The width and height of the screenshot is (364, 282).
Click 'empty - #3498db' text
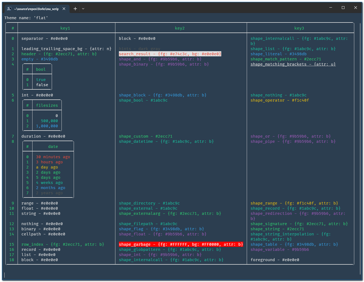coord(40,59)
